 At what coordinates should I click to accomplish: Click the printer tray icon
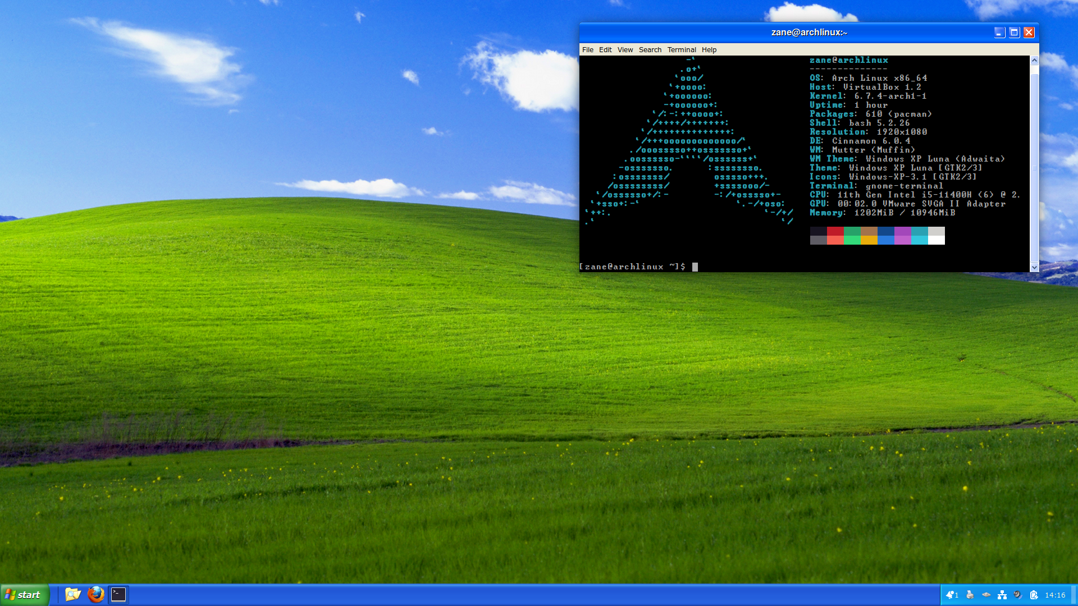click(x=970, y=595)
